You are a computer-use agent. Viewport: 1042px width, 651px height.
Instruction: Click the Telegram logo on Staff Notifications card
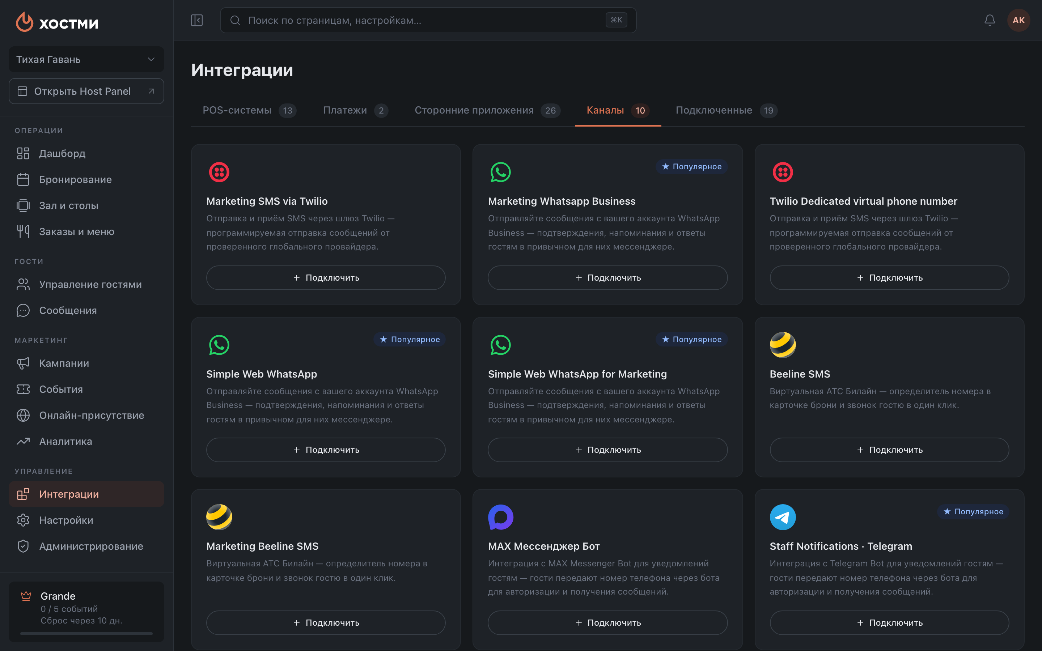(782, 517)
